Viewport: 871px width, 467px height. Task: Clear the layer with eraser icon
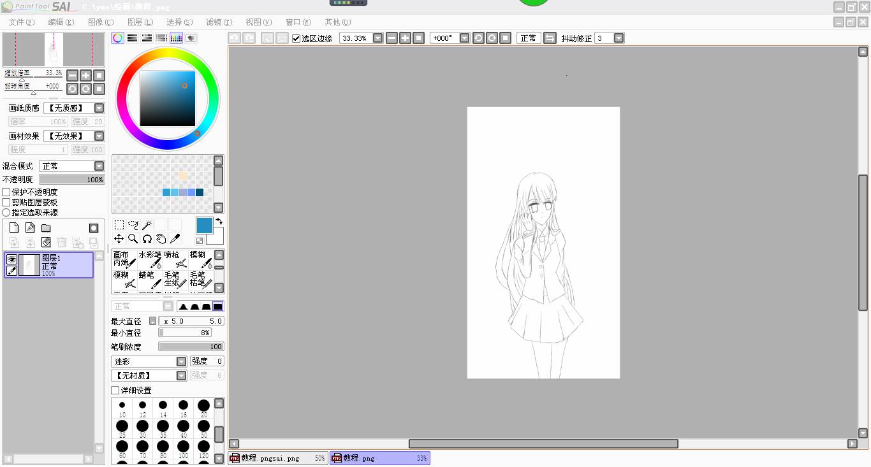coord(46,242)
